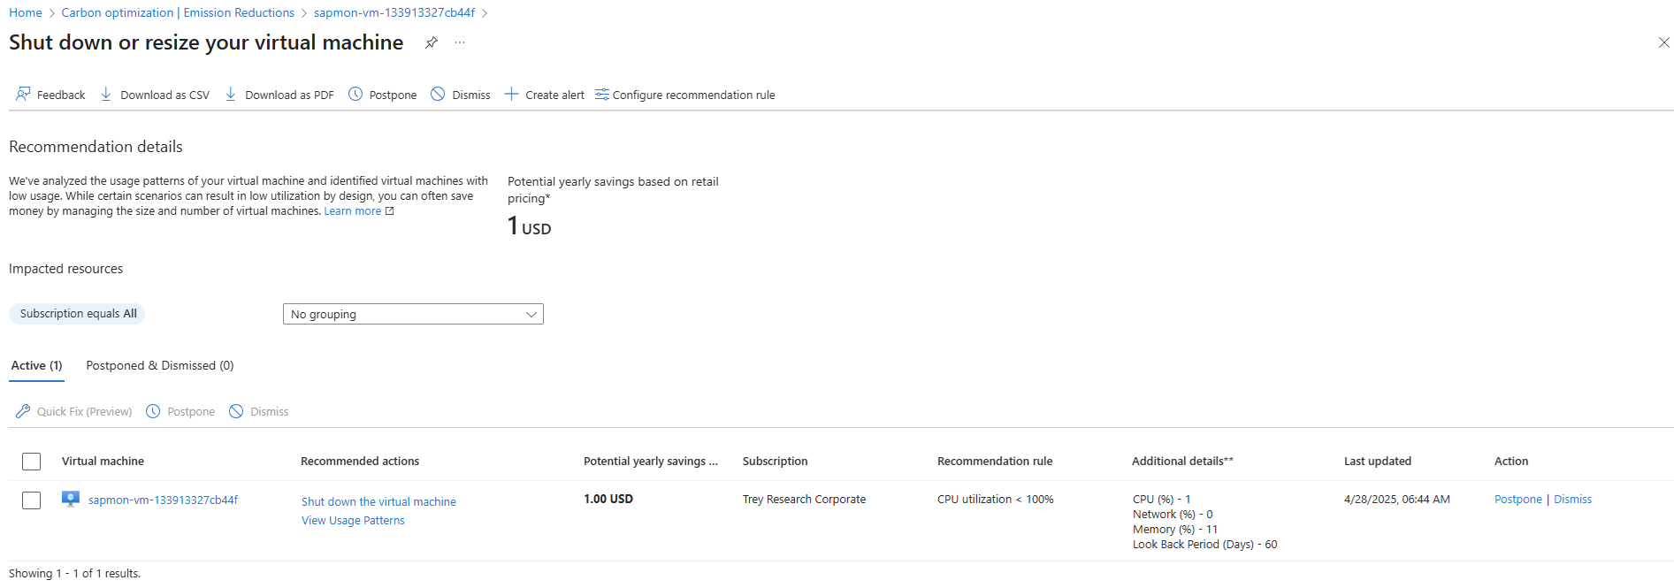
Task: Click the 4/28/2025, 06:44 AM cell
Action: pos(1397,499)
